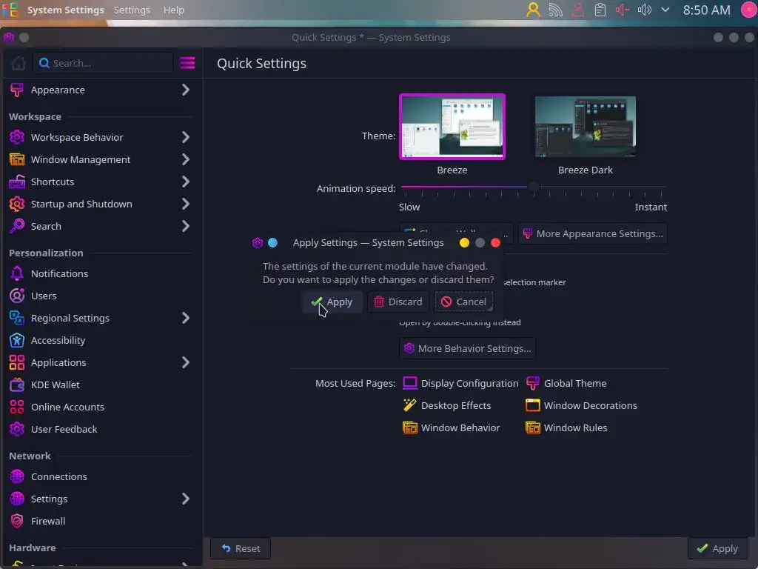Expand the Shortcuts chevron

(x=186, y=182)
